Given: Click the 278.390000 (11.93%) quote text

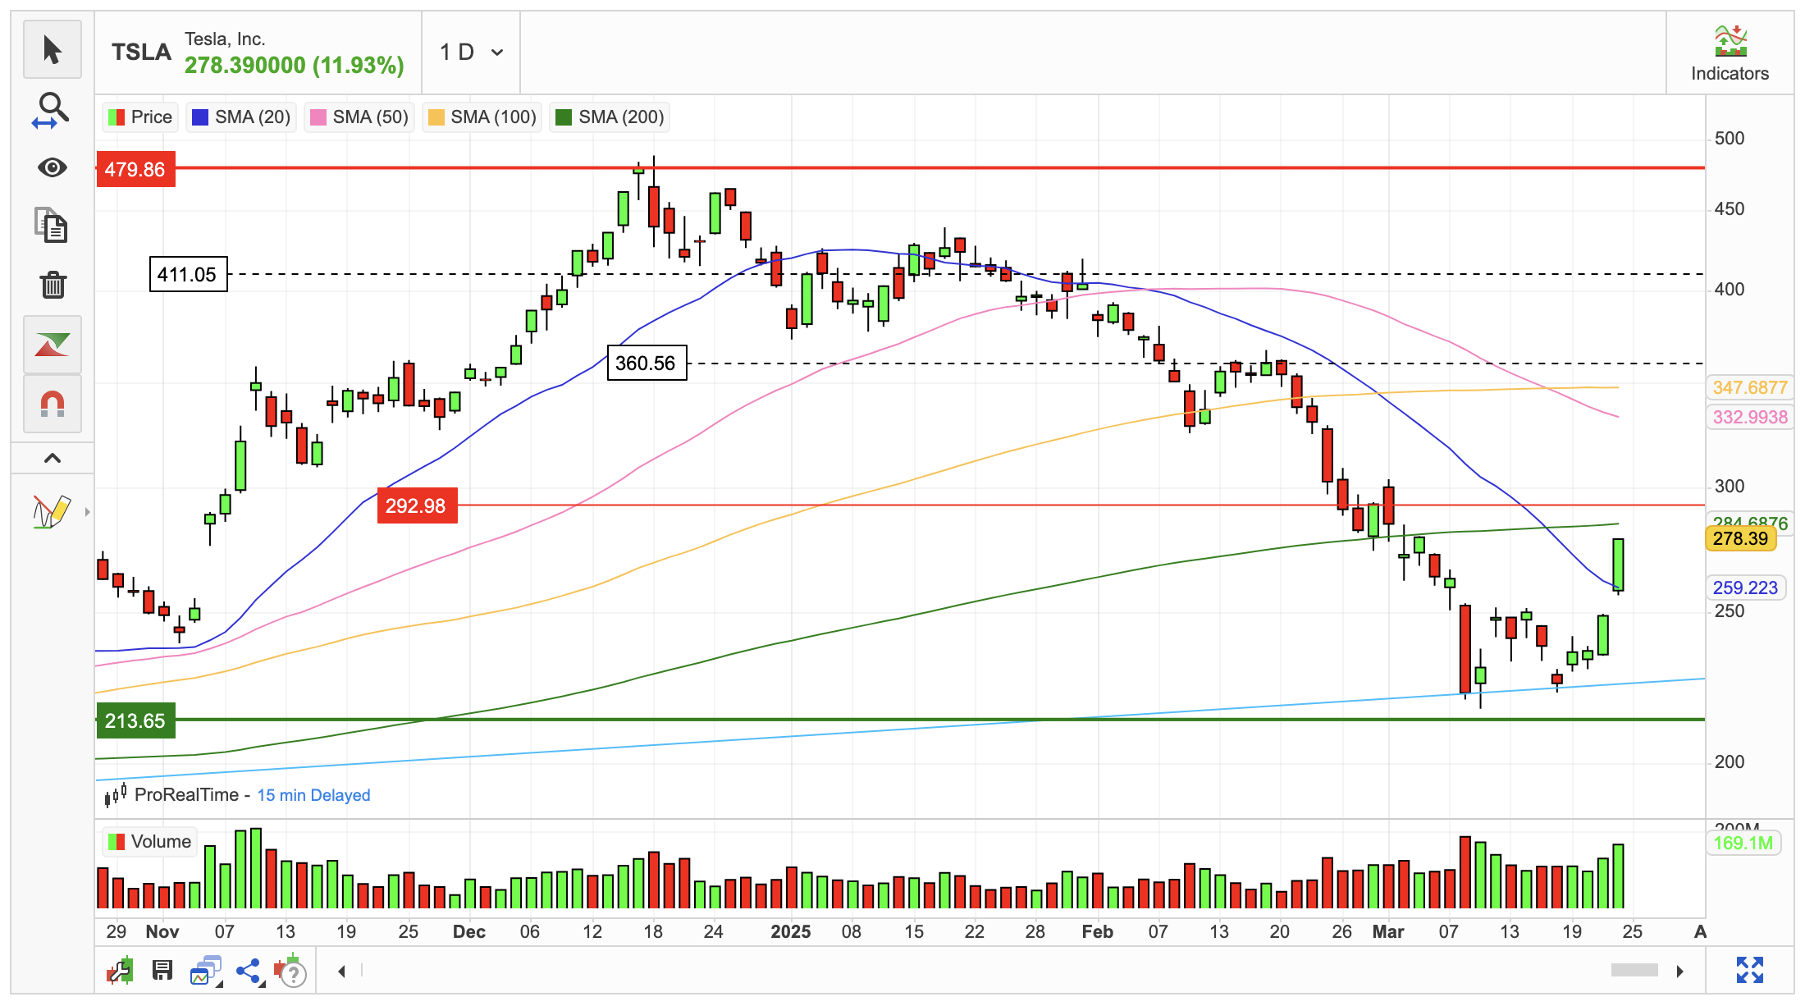Looking at the screenshot, I should pos(294,66).
